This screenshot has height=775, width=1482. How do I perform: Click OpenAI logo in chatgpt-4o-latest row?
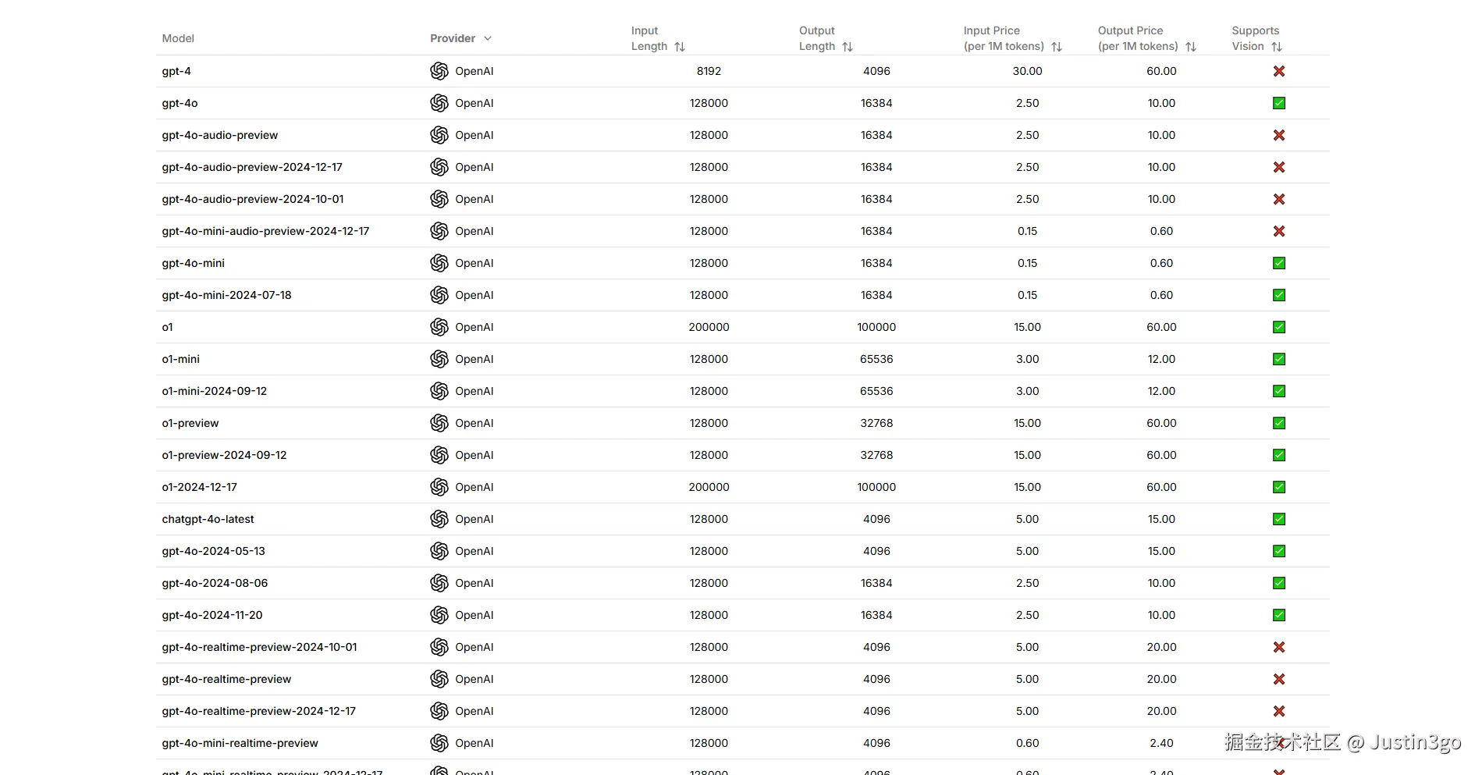click(439, 519)
